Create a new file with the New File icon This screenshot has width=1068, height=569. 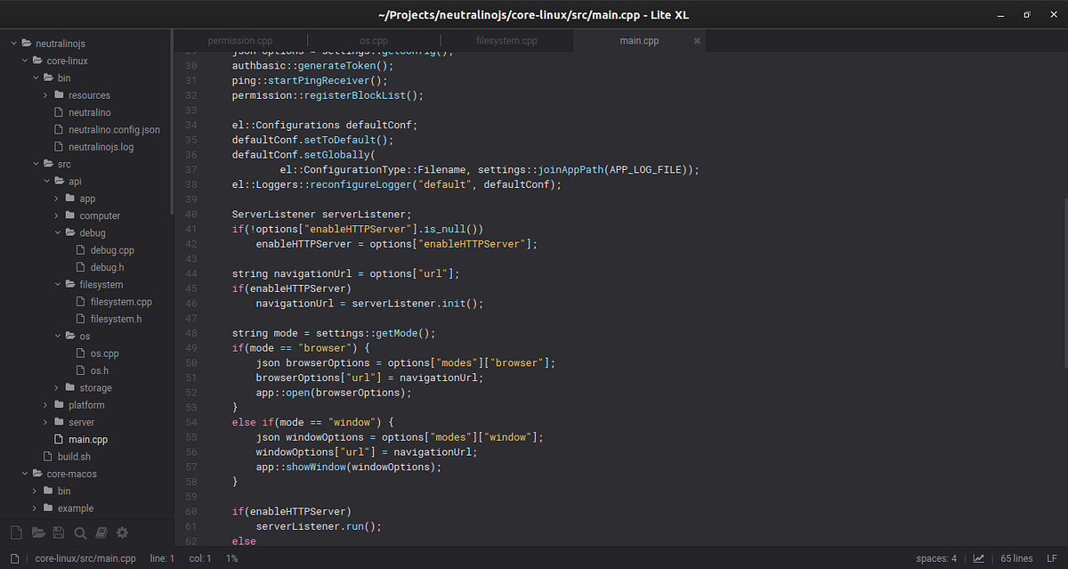point(16,532)
